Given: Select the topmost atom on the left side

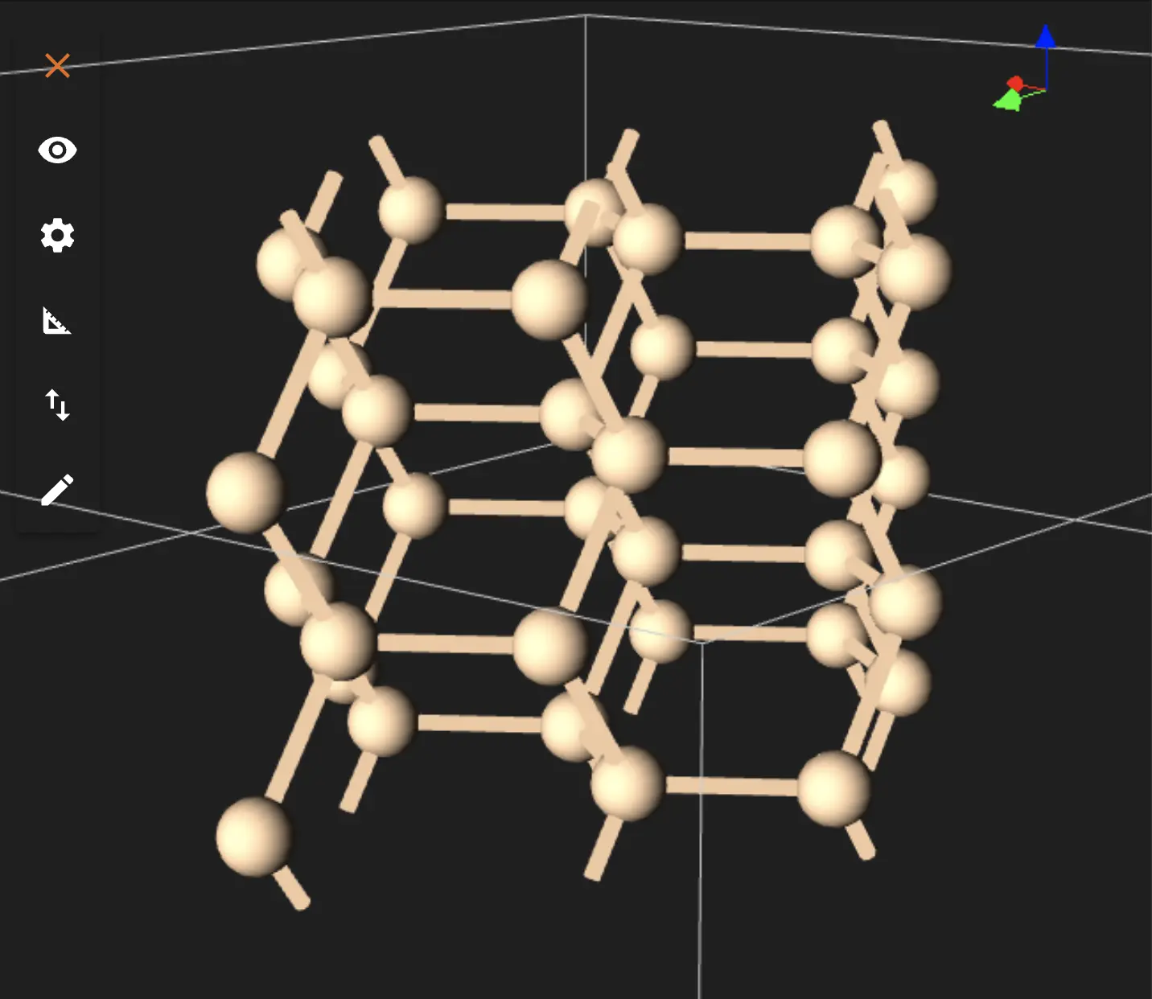Looking at the screenshot, I should pyautogui.click(x=410, y=209).
